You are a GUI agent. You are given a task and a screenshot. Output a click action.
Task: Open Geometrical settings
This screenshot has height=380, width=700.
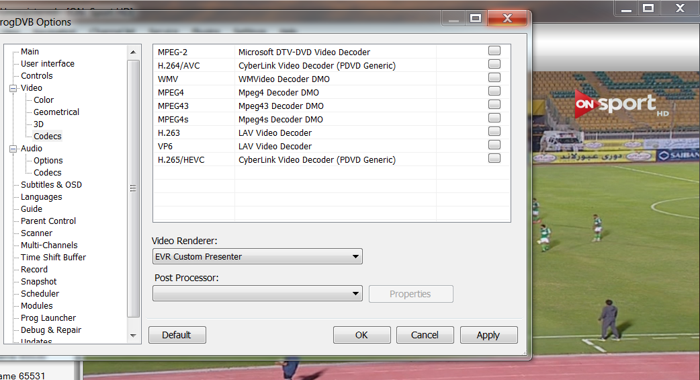coord(56,112)
